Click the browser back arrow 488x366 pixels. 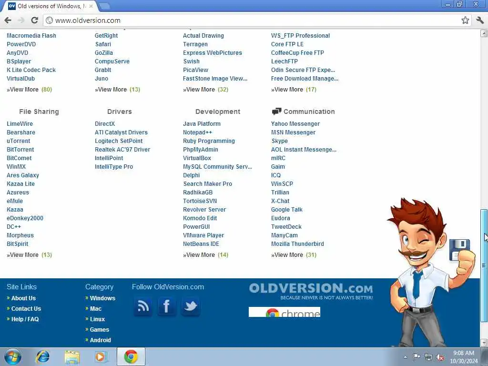8,20
